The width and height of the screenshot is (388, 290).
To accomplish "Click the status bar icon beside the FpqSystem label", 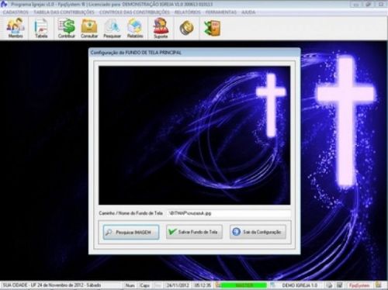I will click(339, 285).
